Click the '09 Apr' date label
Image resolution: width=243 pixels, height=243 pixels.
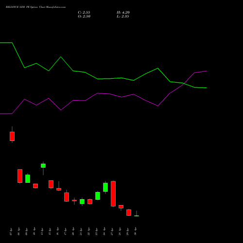click(27, 231)
